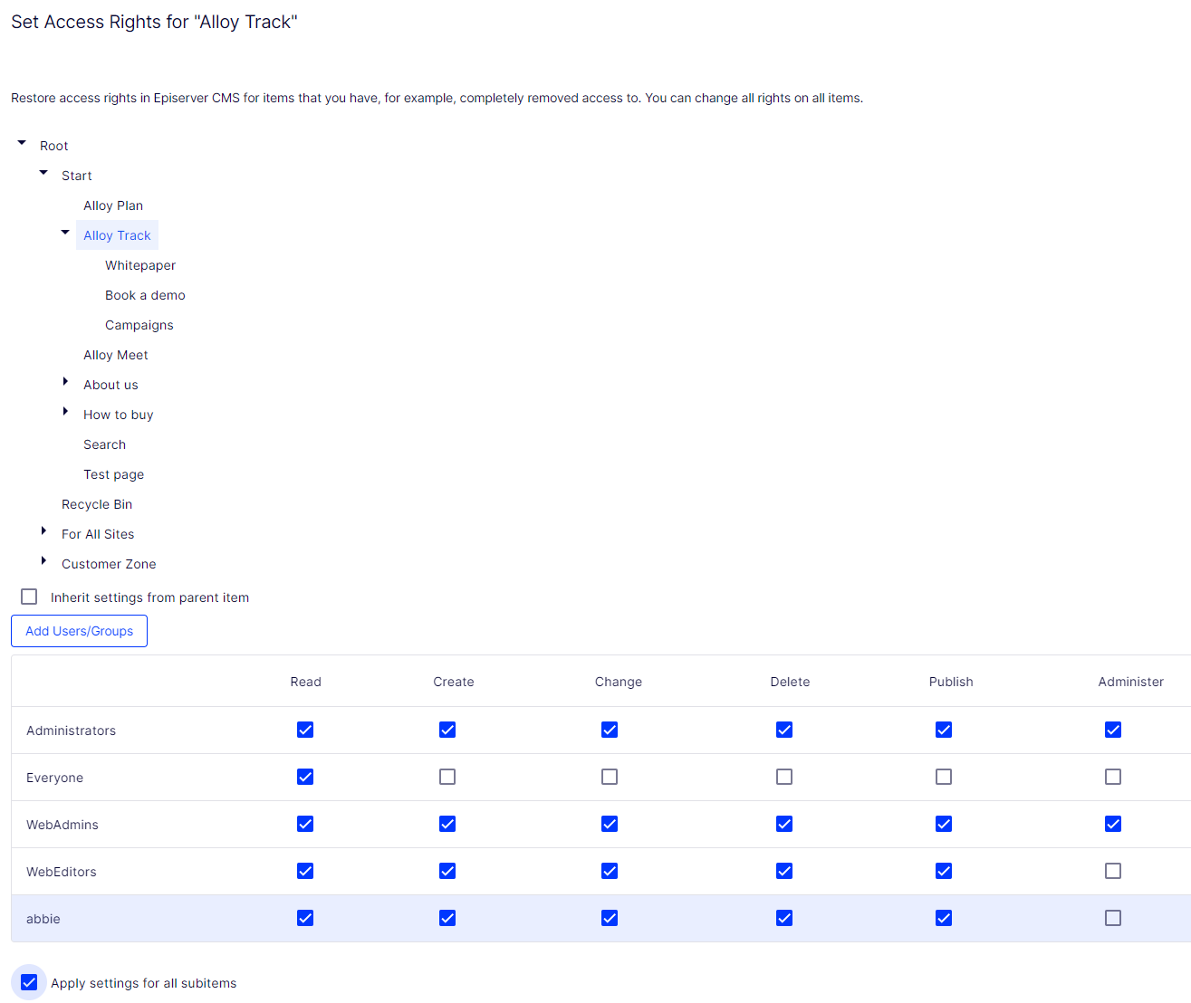The width and height of the screenshot is (1191, 1003).
Task: Click the Create column header
Action: (x=454, y=682)
